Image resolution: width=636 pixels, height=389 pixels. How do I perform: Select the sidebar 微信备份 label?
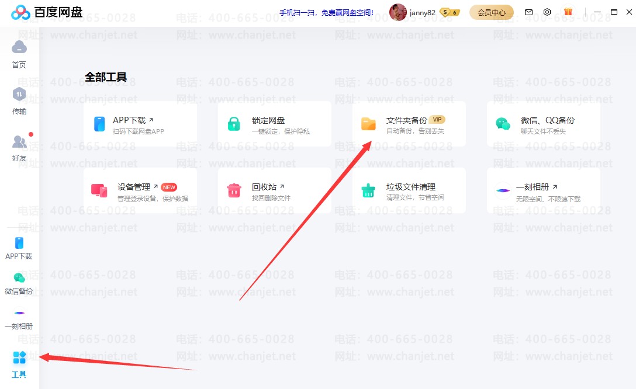(19, 291)
